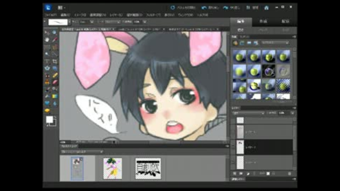The width and height of the screenshot is (340, 191).
Task: Click the Home welcome screen icon
Action: [x=266, y=8]
